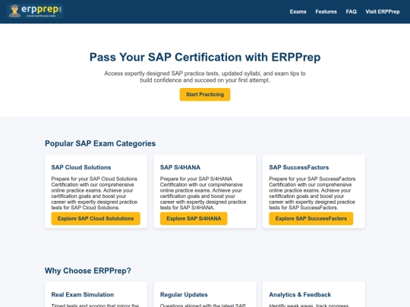Select the SAP Cloud Solutions card title
The height and width of the screenshot is (307, 410).
[81, 168]
